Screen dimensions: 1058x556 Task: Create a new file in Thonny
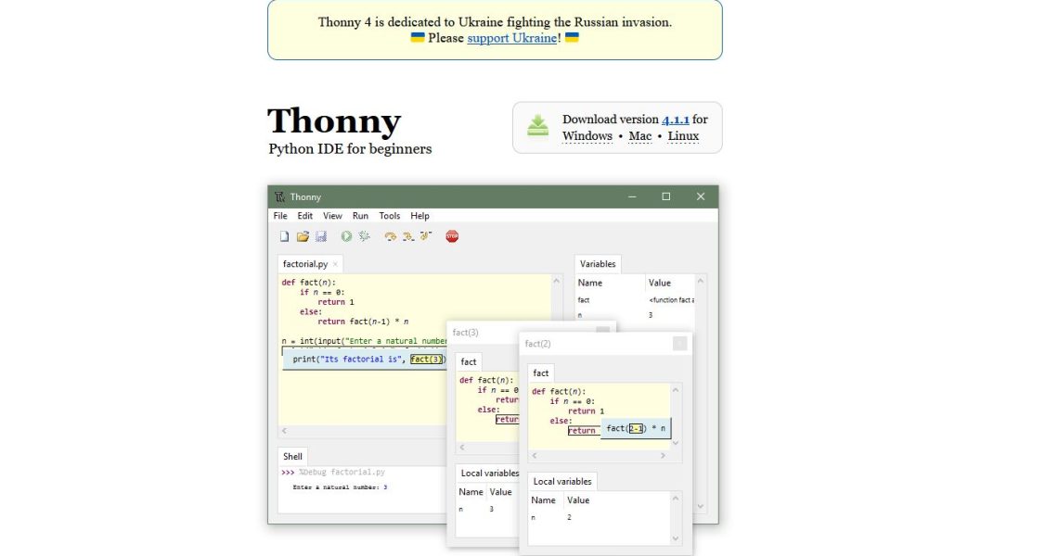284,236
